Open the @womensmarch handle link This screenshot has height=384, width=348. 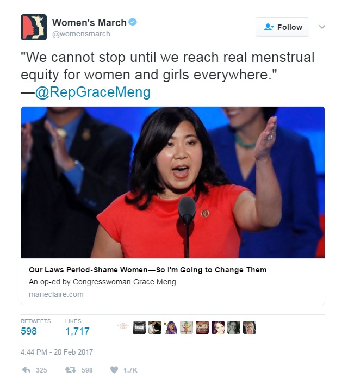point(81,34)
